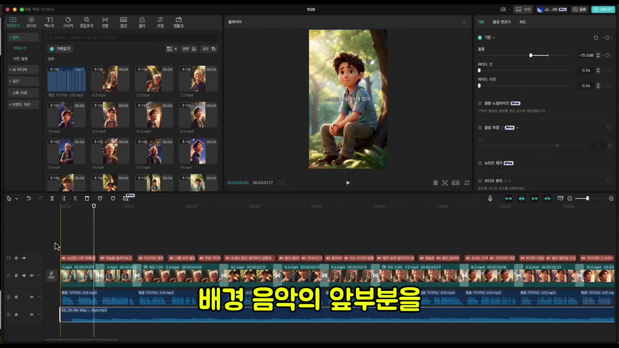This screenshot has height=348, width=619.
Task: Click the split clip tool
Action: [52, 198]
